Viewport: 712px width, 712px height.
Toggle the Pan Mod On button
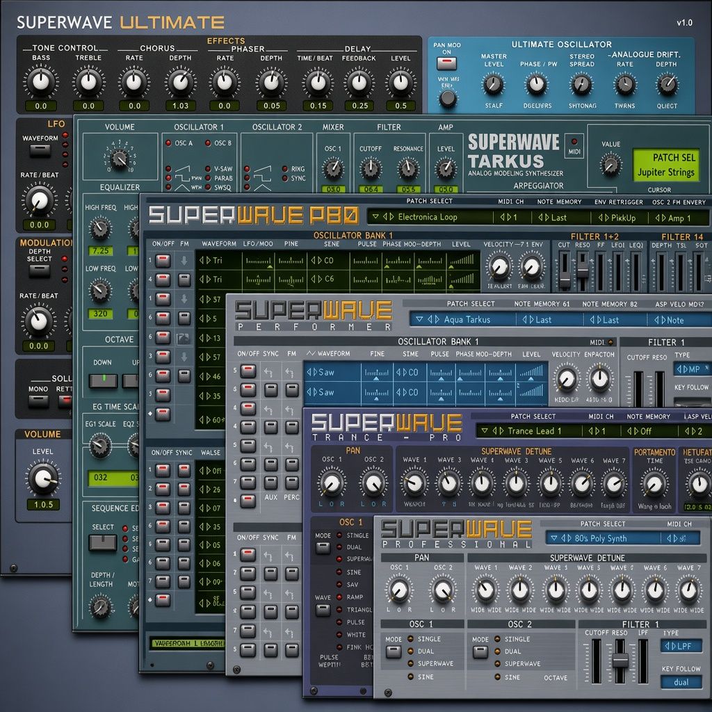[447, 63]
